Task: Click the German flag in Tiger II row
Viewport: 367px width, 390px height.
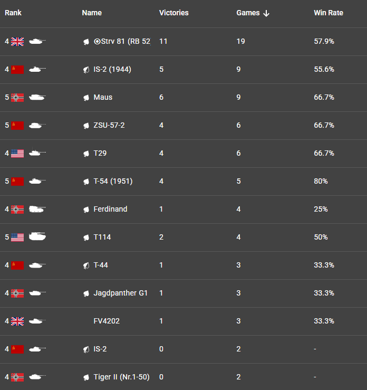Action: (17, 377)
